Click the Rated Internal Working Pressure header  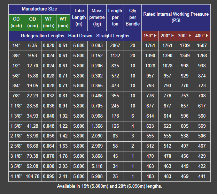click(x=176, y=17)
